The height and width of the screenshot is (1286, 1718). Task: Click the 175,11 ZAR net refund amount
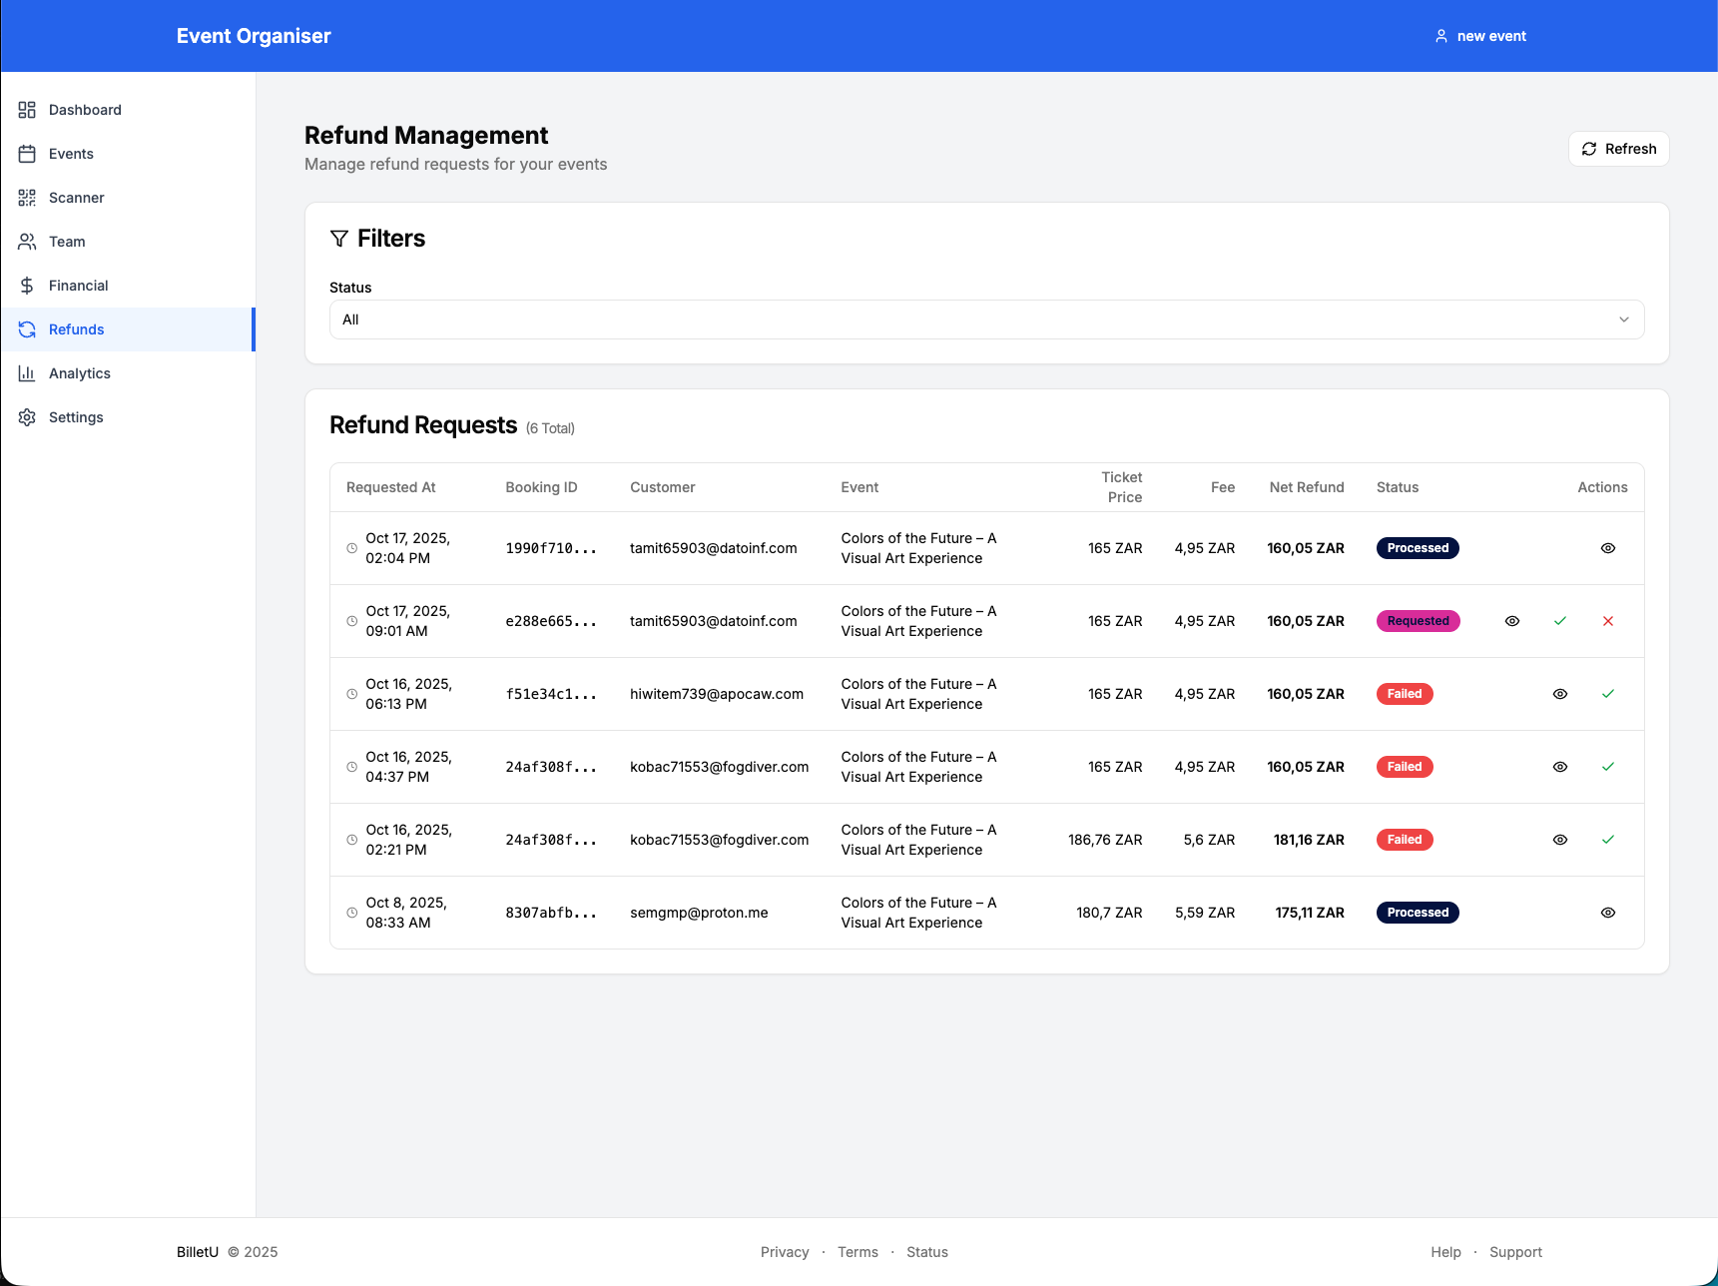tap(1310, 913)
